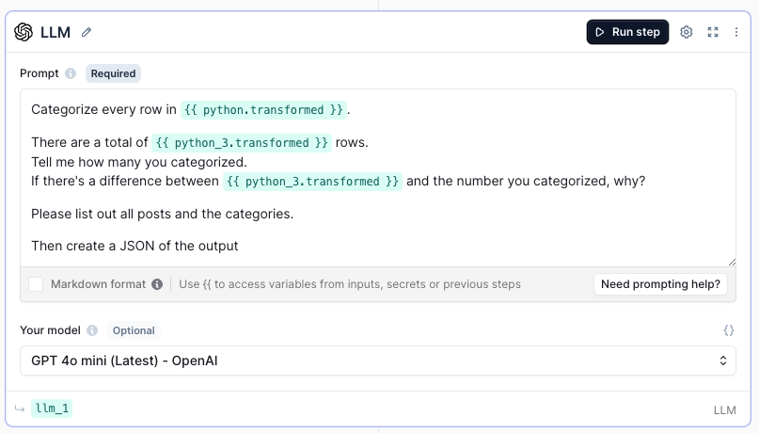Select python_3.transformed variable before 'rows.'

pos(242,143)
